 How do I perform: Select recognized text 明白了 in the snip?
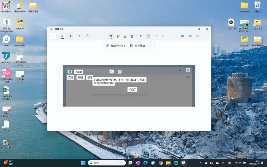(x=132, y=90)
